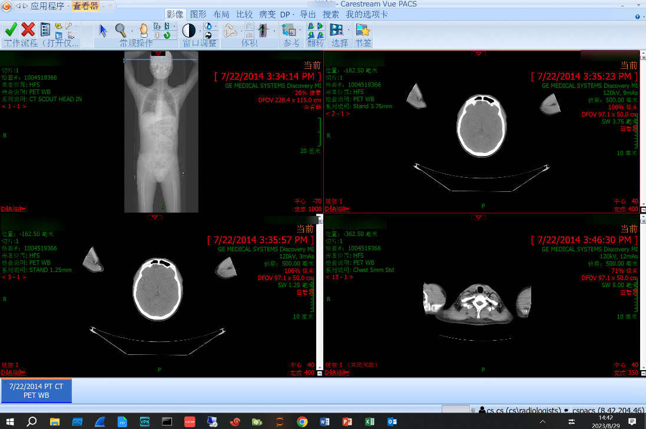Click the green circular arrow reset icon
646x429 pixels.
point(167,35)
